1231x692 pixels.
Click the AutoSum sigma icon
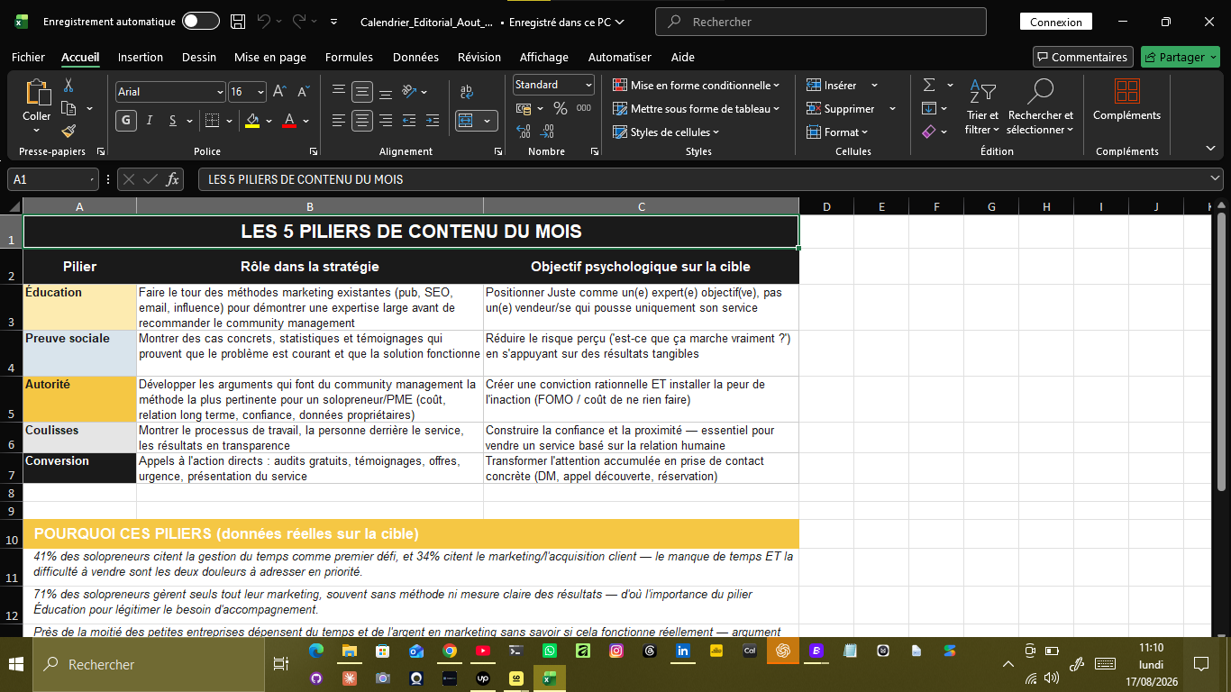coord(929,85)
